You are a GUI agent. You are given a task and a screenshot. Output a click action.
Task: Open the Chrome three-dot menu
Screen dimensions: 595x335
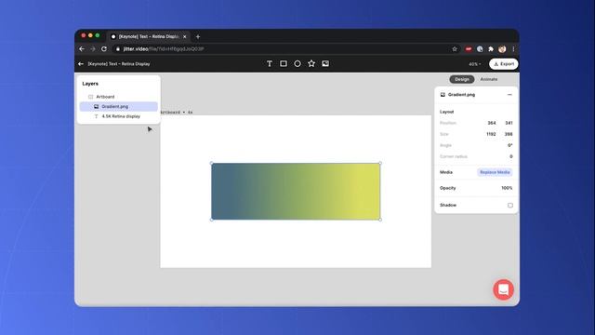coord(513,49)
